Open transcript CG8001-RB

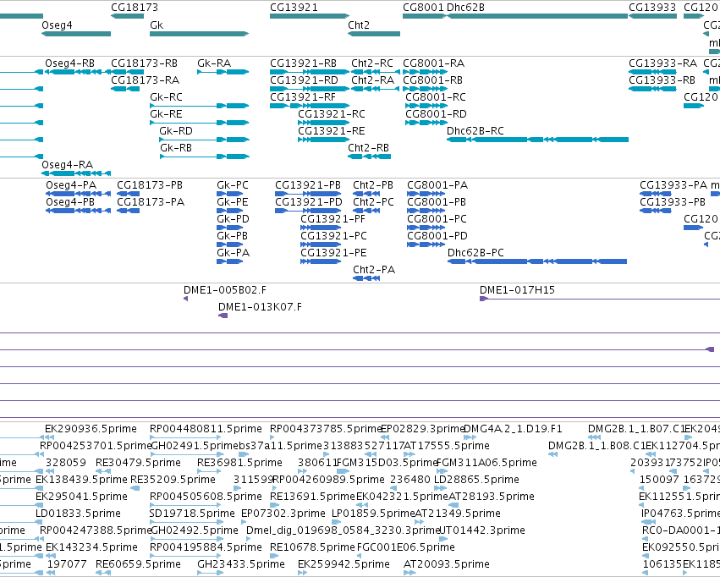(x=432, y=80)
